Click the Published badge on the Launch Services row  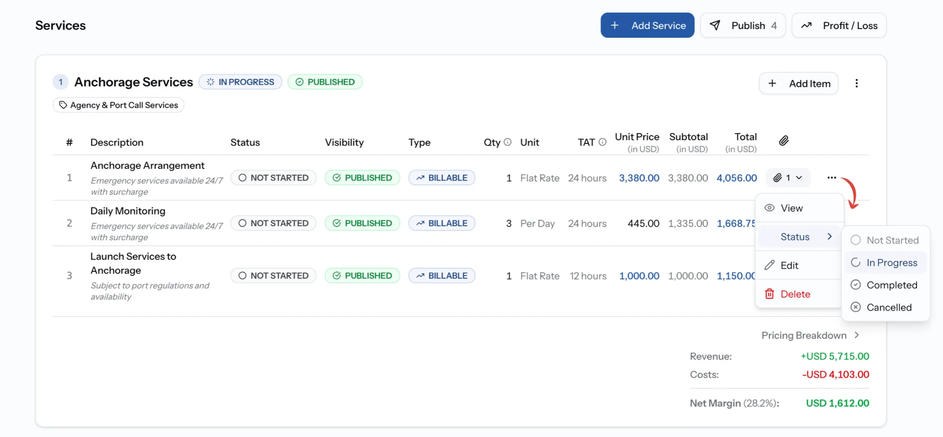pyautogui.click(x=362, y=276)
